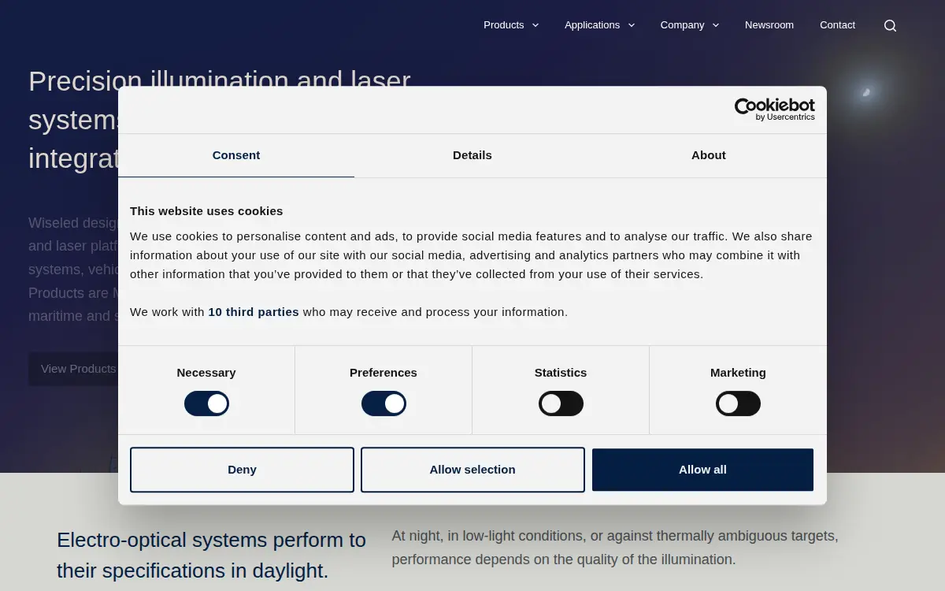This screenshot has width=945, height=591.
Task: Expand the Products menu chevron
Action: pyautogui.click(x=535, y=25)
